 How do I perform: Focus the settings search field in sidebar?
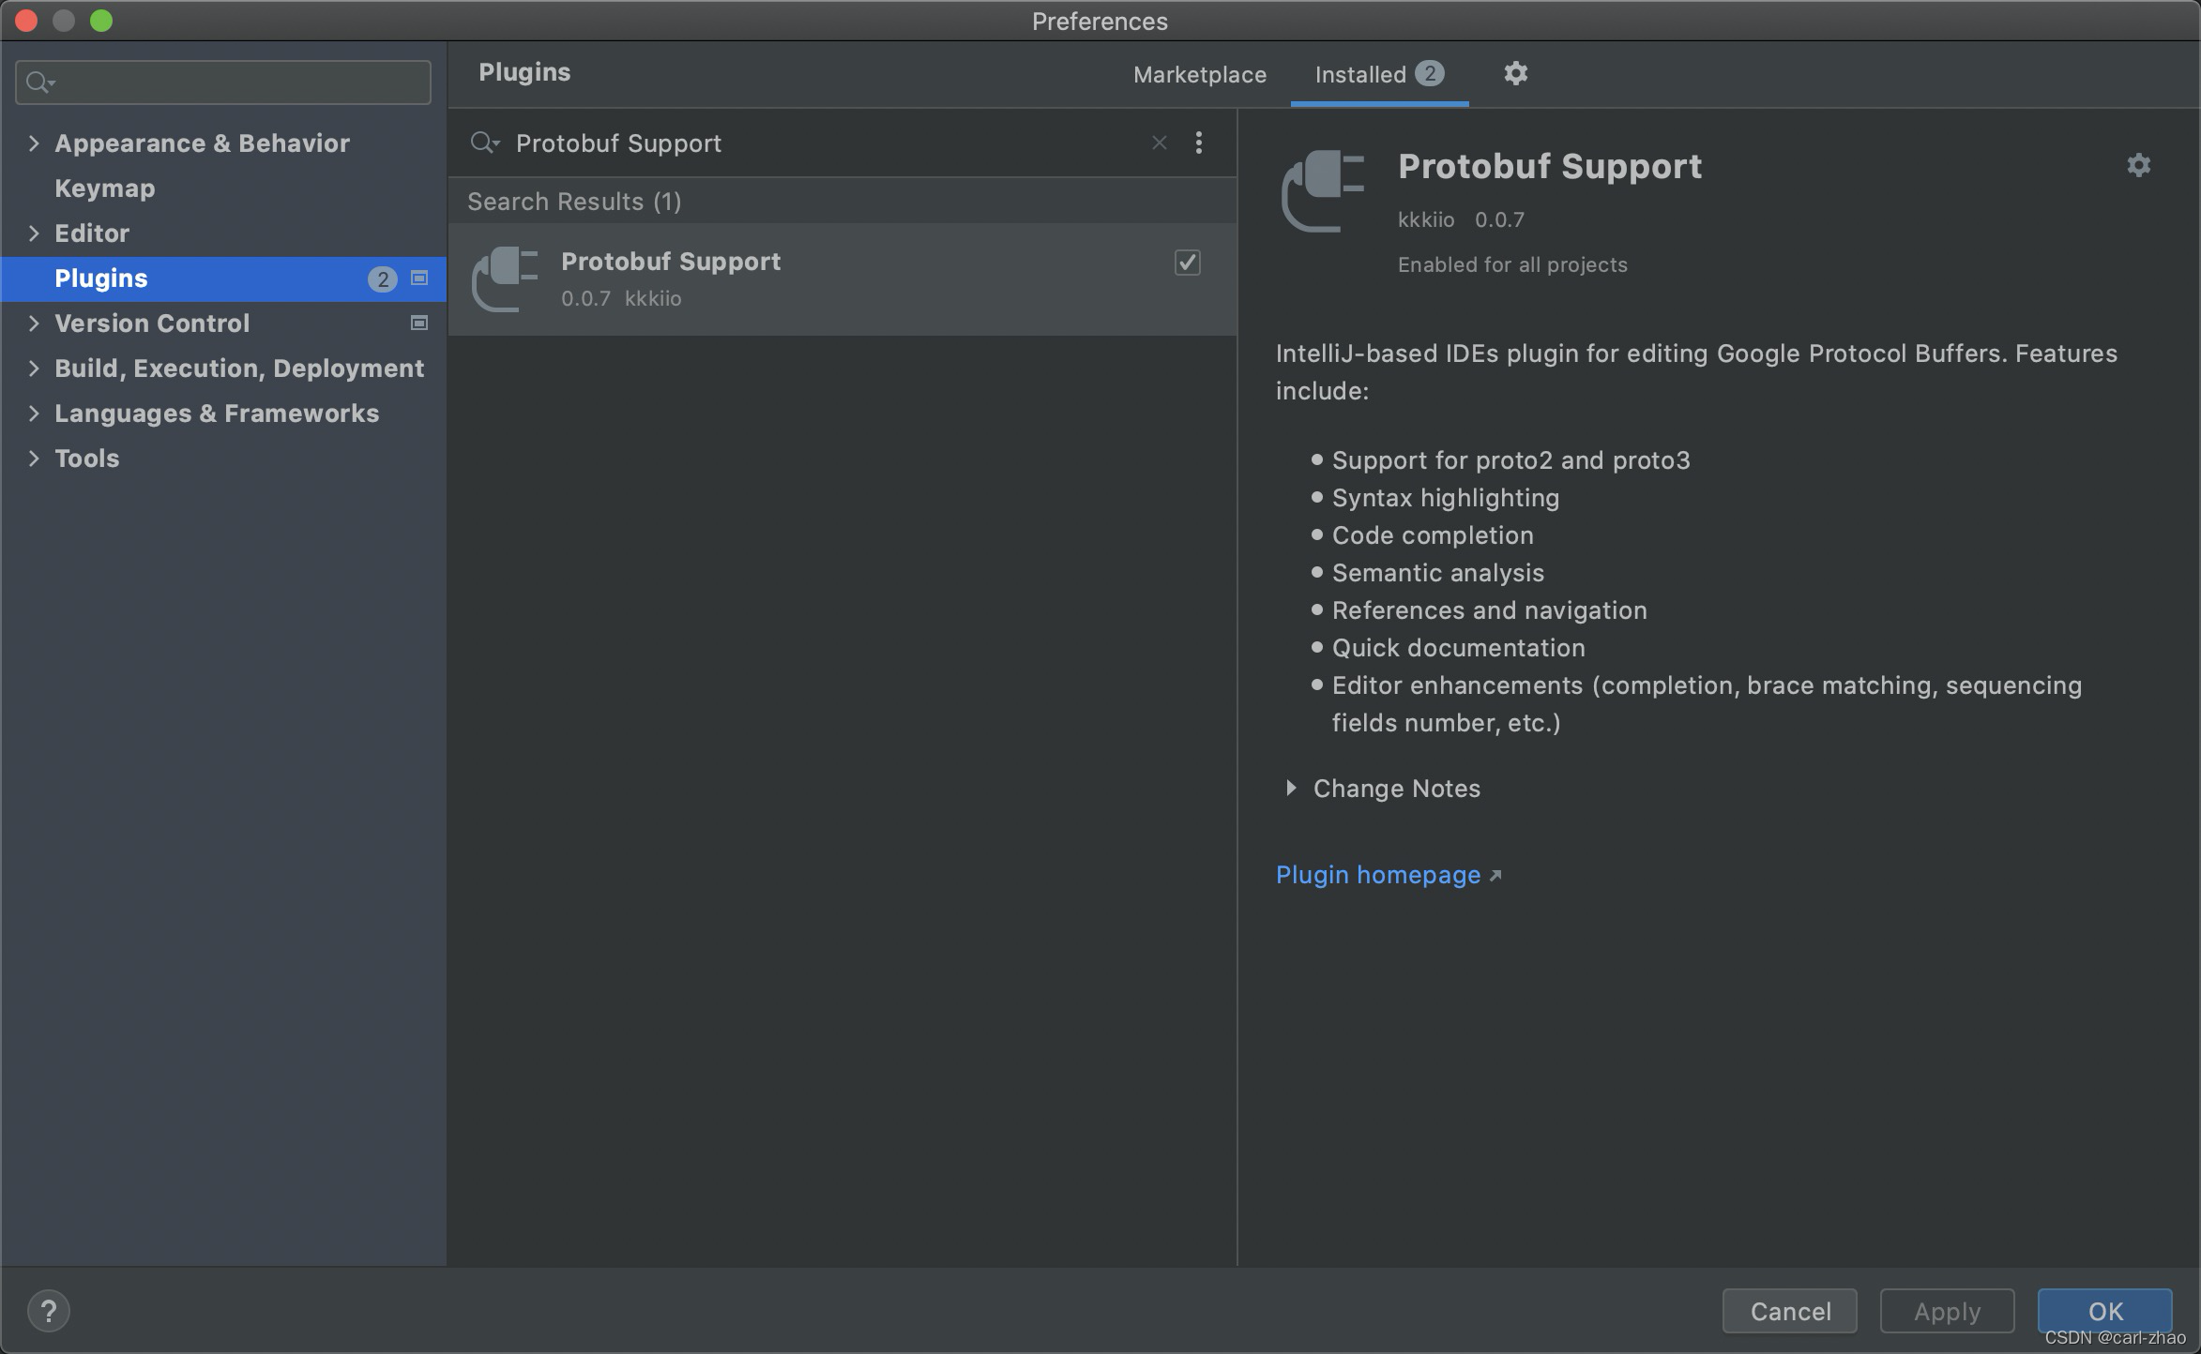(x=235, y=83)
